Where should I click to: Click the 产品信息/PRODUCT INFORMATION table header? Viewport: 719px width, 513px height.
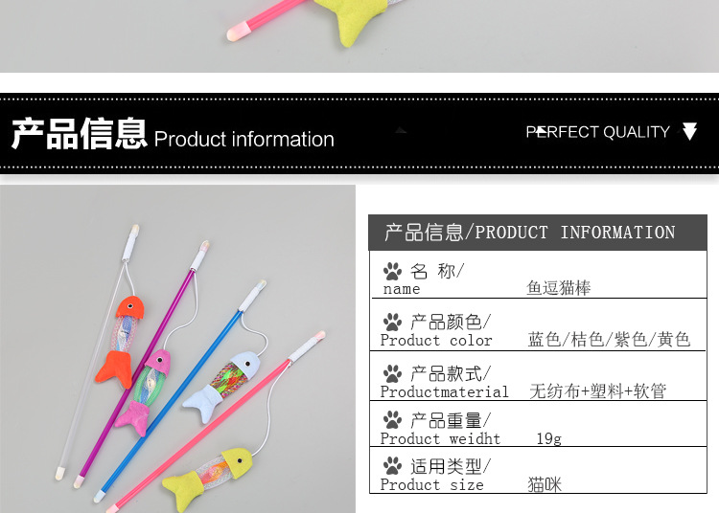coord(538,233)
